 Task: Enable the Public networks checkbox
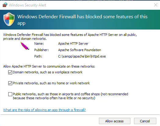point(10,94)
